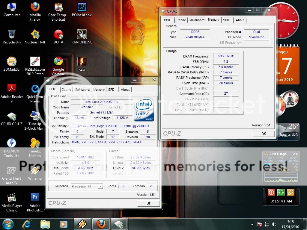This screenshot has width=307, height=230.
Task: Select the RE 5 desktop icon
Action: click(82, 64)
